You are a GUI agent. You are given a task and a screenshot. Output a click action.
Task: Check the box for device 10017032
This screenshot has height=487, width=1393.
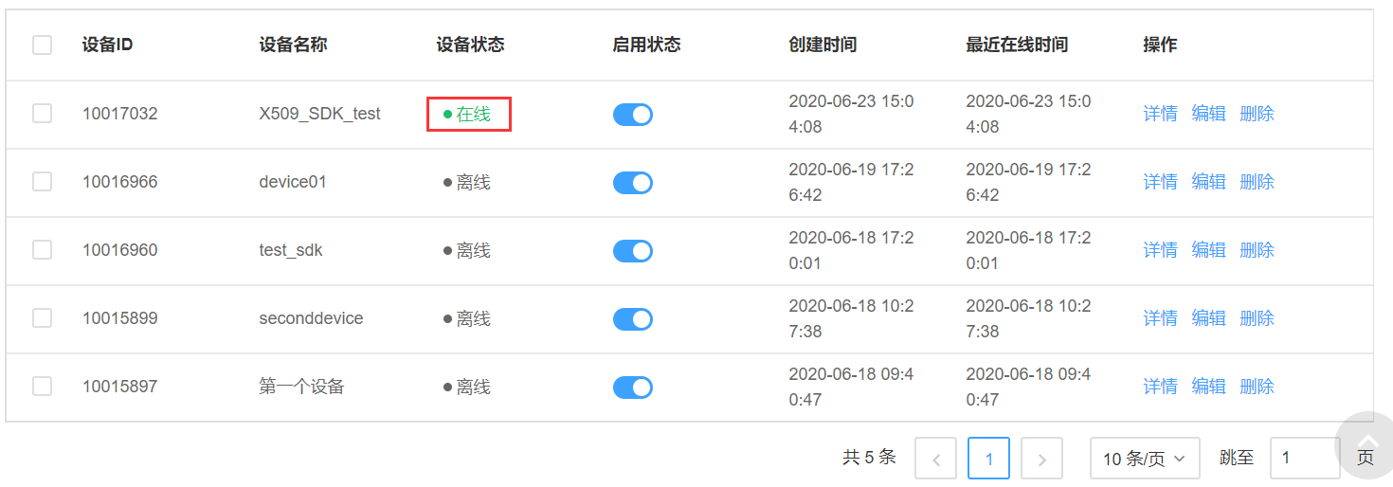click(43, 114)
